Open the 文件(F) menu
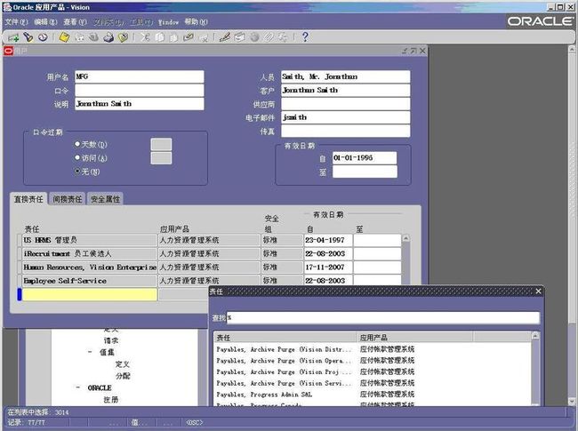This screenshot has width=578, height=431. 16,22
